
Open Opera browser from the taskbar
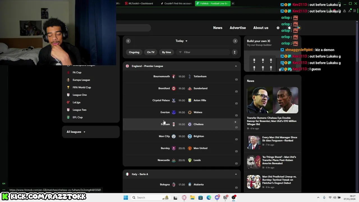[x=184, y=198]
